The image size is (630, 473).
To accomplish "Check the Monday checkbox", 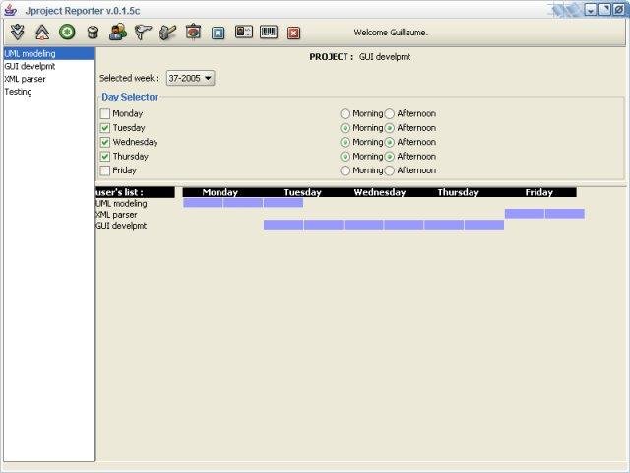I will 105,114.
